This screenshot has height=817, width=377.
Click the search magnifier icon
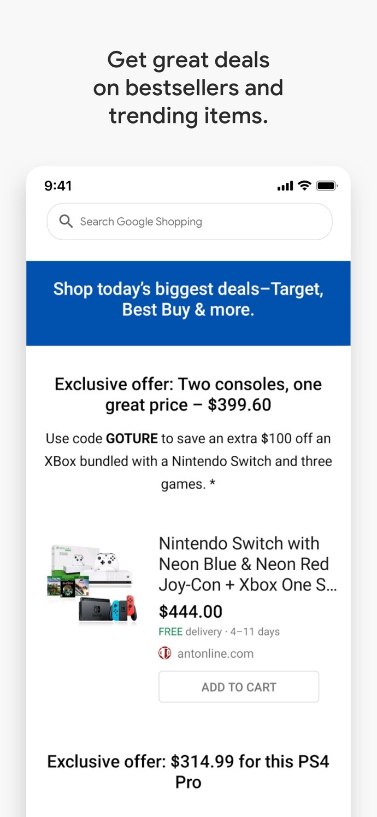[x=66, y=222]
